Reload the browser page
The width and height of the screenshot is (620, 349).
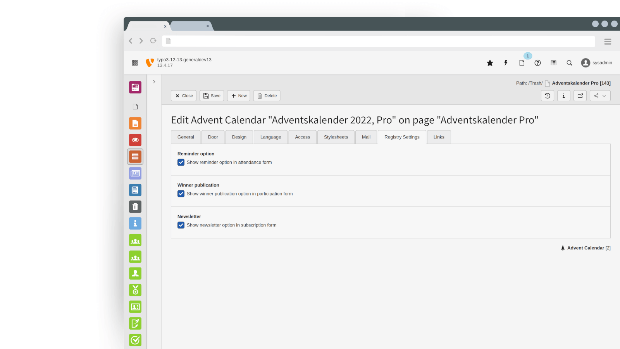pos(153,41)
